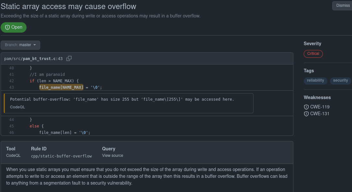Click the alert title Static array access may cause overflow
Screen dimensions: 352x192
click(x=68, y=6)
